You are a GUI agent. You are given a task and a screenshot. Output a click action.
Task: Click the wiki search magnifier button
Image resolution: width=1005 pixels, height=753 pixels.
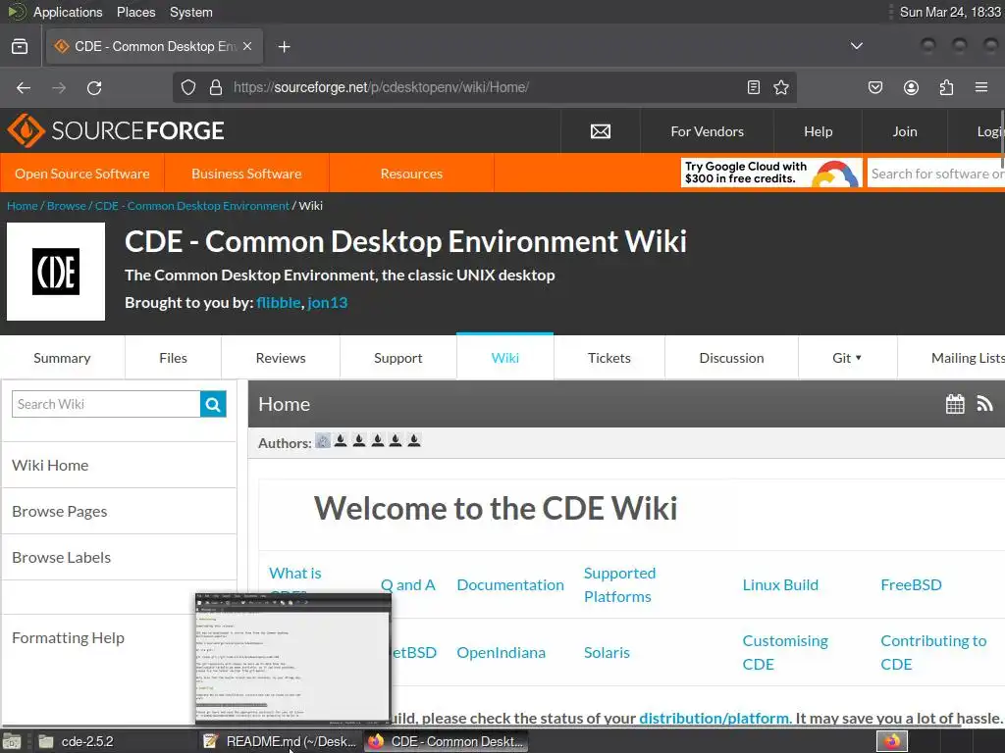213,404
